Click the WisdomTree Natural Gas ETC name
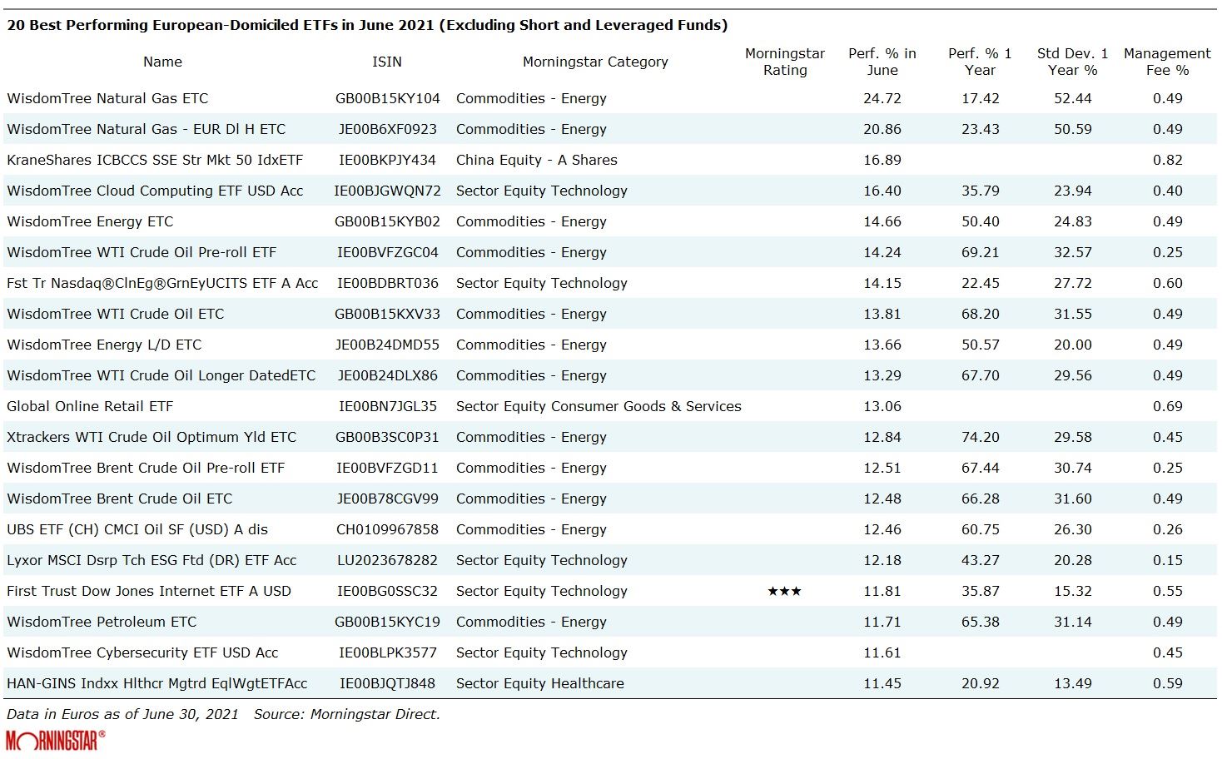 pyautogui.click(x=107, y=98)
